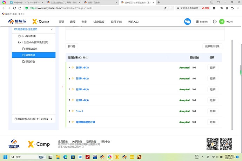The image size is (242, 161).
Task: Collapse the 渠道课程-语法进阶 section chevron
Action: pos(52,29)
